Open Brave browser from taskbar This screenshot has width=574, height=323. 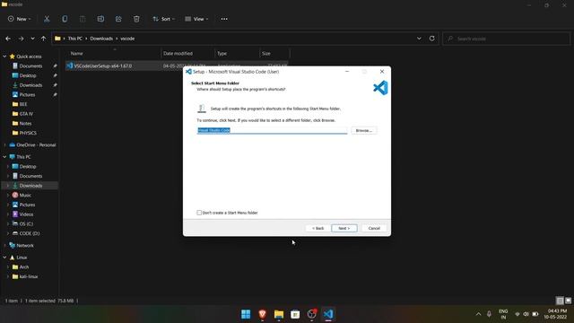[x=262, y=314]
